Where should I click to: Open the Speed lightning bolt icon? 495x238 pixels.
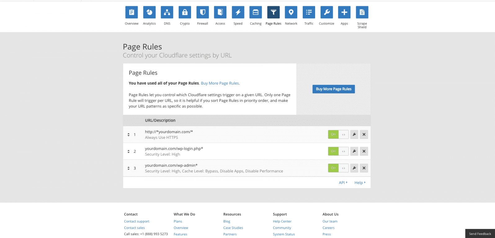pyautogui.click(x=238, y=12)
